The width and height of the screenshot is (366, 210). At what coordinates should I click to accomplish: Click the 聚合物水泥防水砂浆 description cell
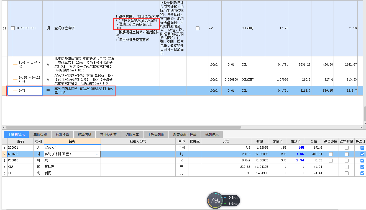click(x=84, y=79)
